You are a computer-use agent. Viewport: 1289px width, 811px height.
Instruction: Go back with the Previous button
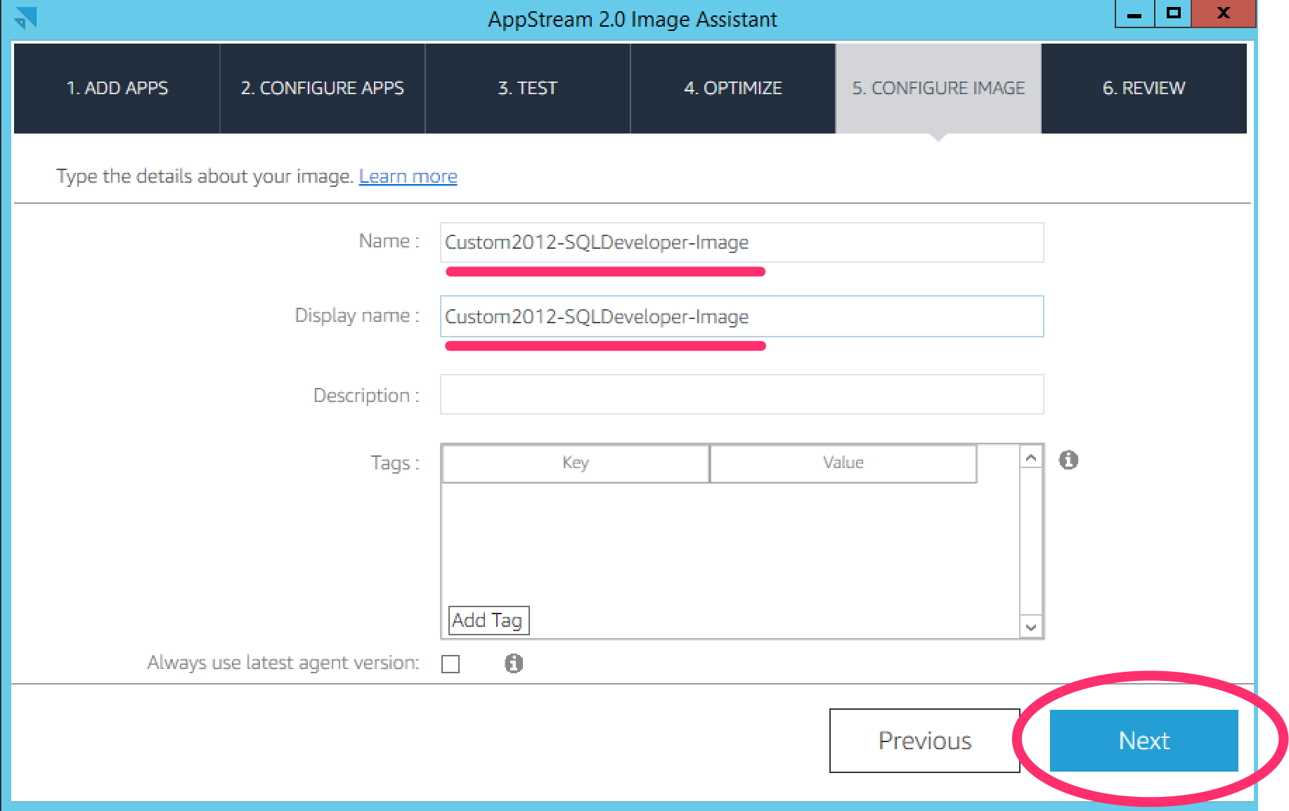pyautogui.click(x=924, y=741)
